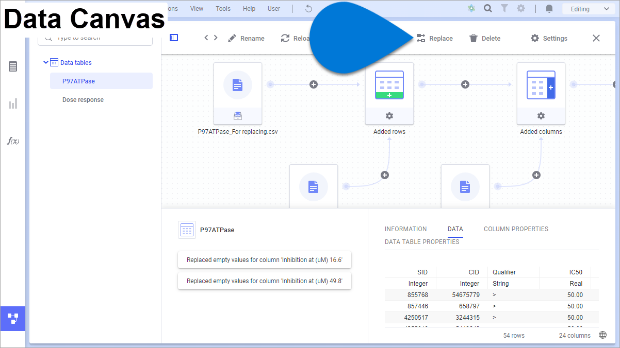Switch to the INFORMATION tab
The height and width of the screenshot is (348, 620).
[406, 229]
